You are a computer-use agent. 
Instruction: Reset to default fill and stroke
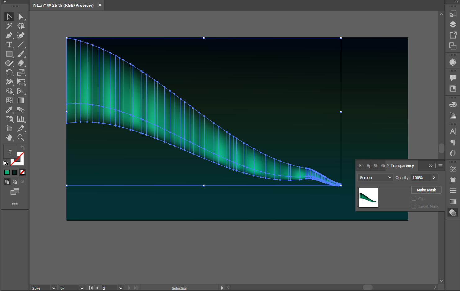6,163
